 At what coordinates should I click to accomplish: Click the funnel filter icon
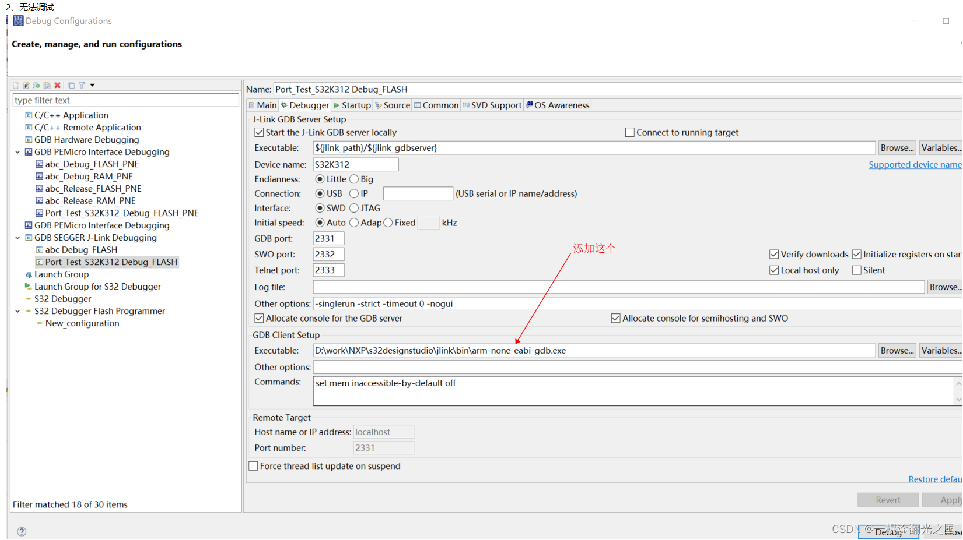[x=82, y=85]
